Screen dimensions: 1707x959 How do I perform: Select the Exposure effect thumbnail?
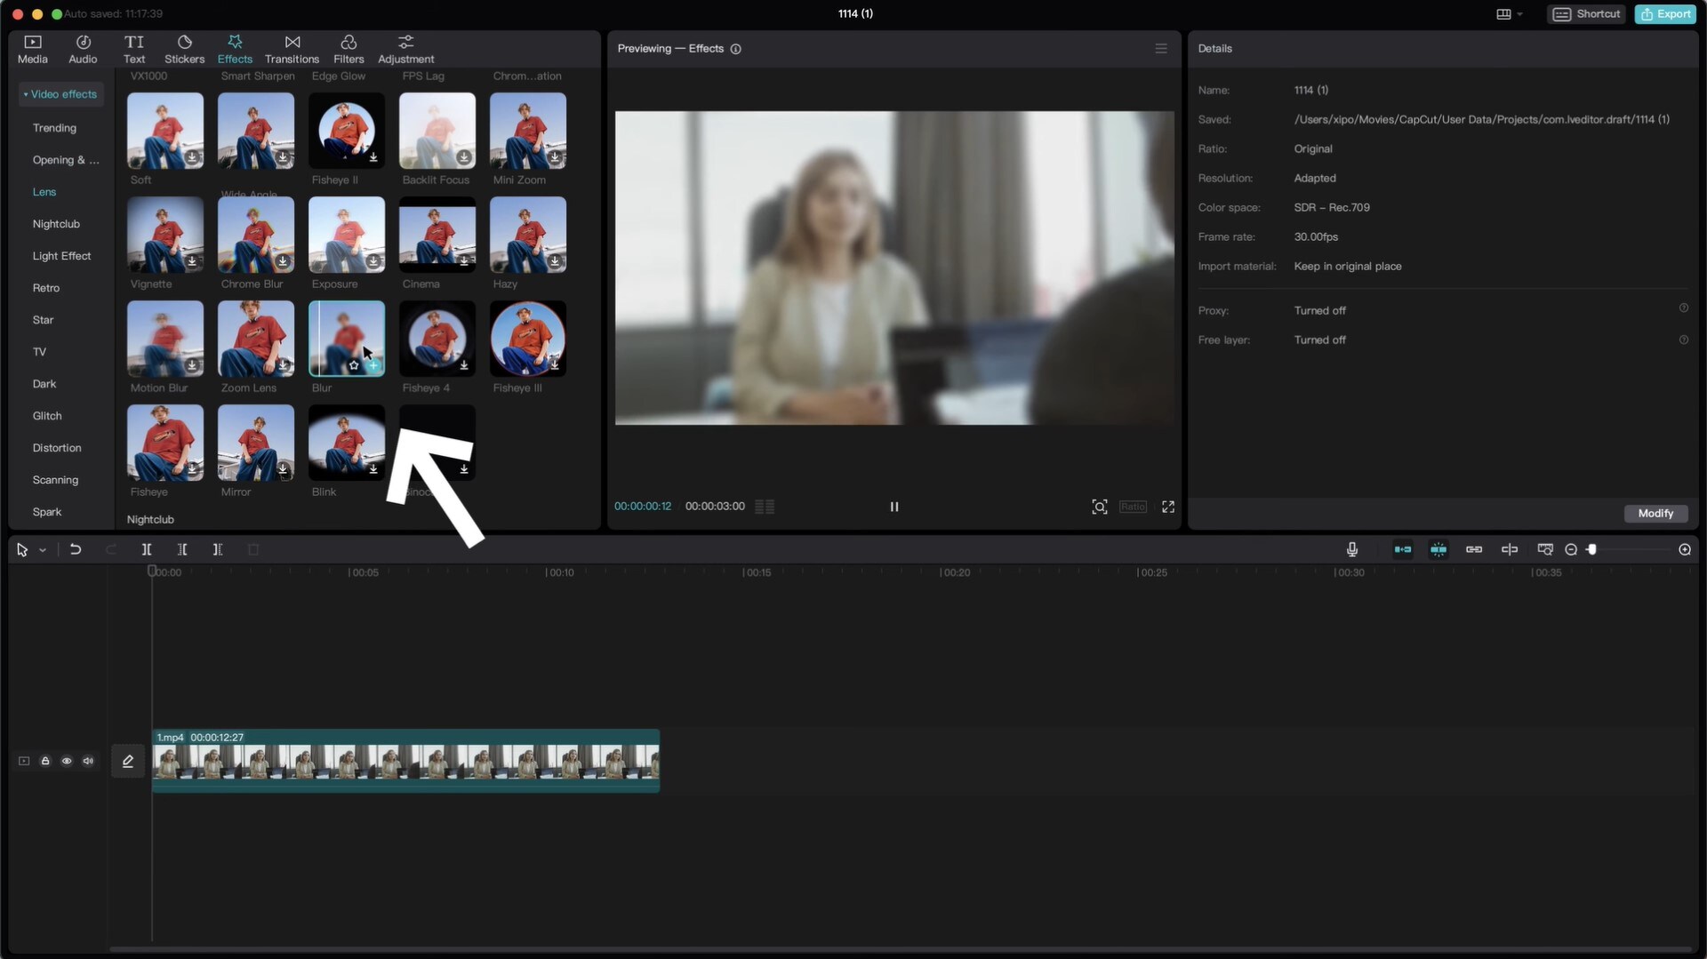(347, 235)
